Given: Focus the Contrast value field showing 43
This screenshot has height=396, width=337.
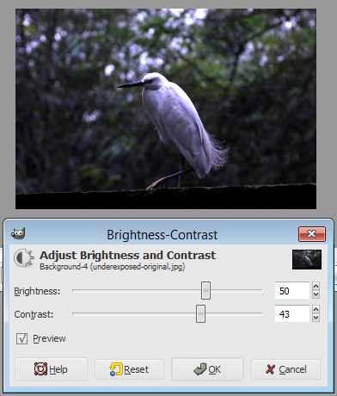Looking at the screenshot, I should point(292,313).
